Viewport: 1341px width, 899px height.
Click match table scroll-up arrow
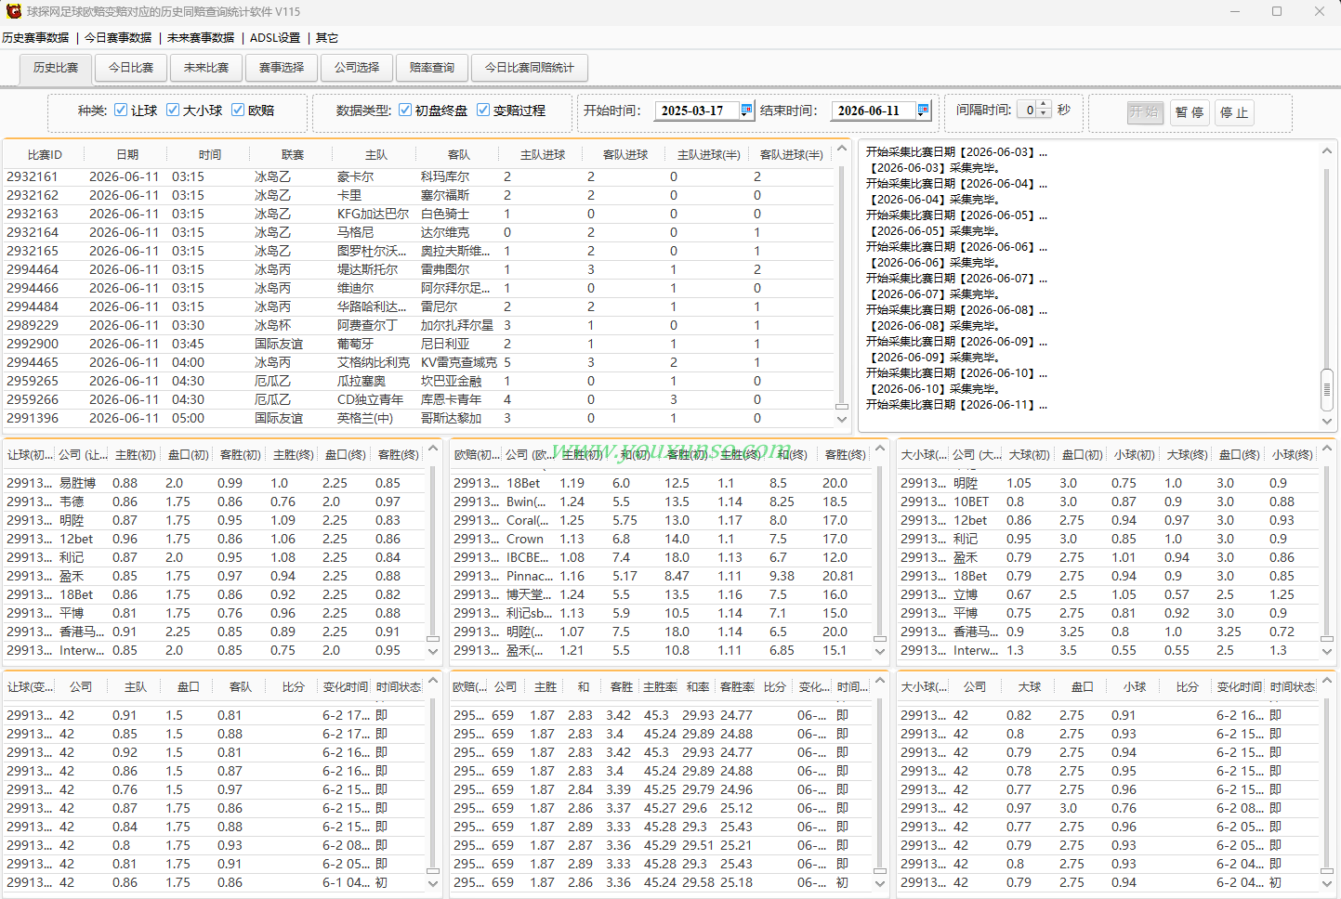(842, 149)
